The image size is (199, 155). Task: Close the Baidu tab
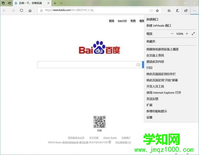tap(49, 3)
